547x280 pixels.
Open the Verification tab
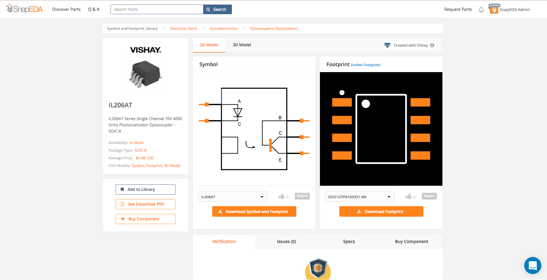click(x=224, y=242)
